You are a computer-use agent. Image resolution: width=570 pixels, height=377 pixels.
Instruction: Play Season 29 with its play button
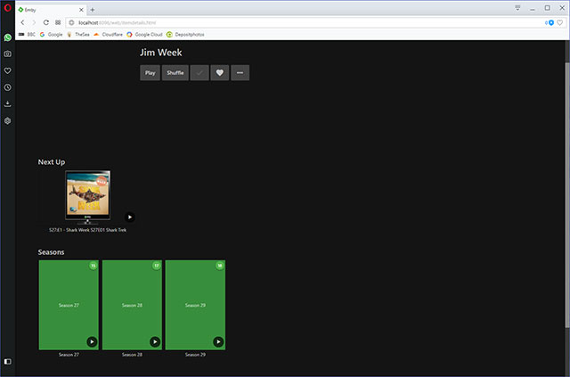coord(218,341)
